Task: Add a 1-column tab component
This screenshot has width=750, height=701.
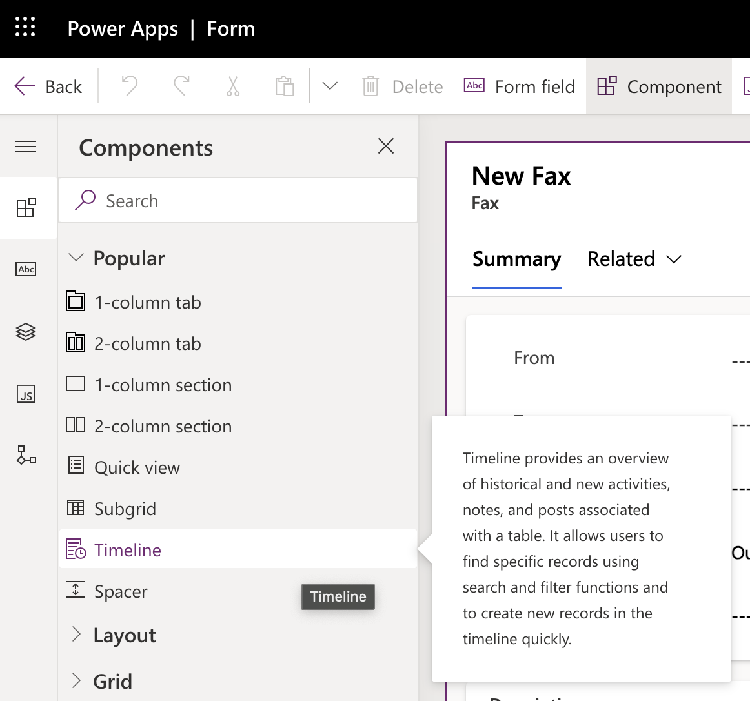Action: [x=238, y=302]
